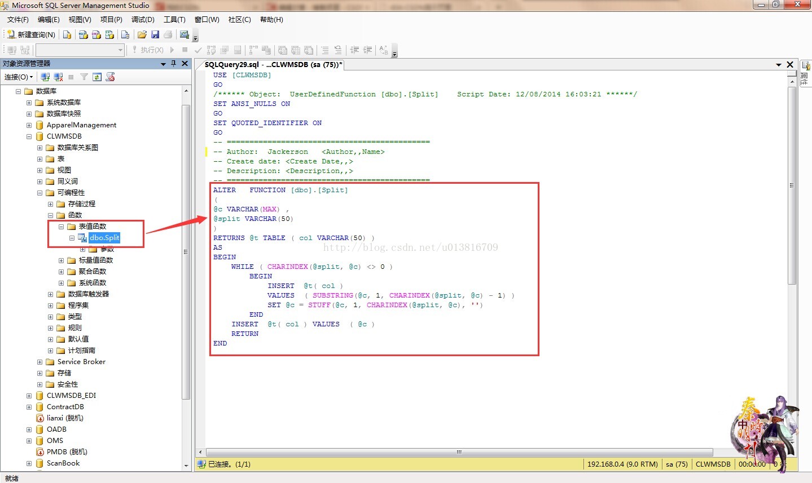Click the DMX query toolbar icon
This screenshot has height=483, width=812.
click(96, 34)
